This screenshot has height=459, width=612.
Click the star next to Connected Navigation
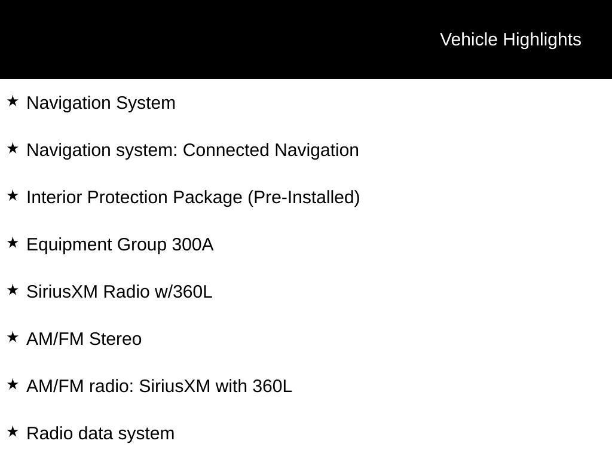(13, 149)
